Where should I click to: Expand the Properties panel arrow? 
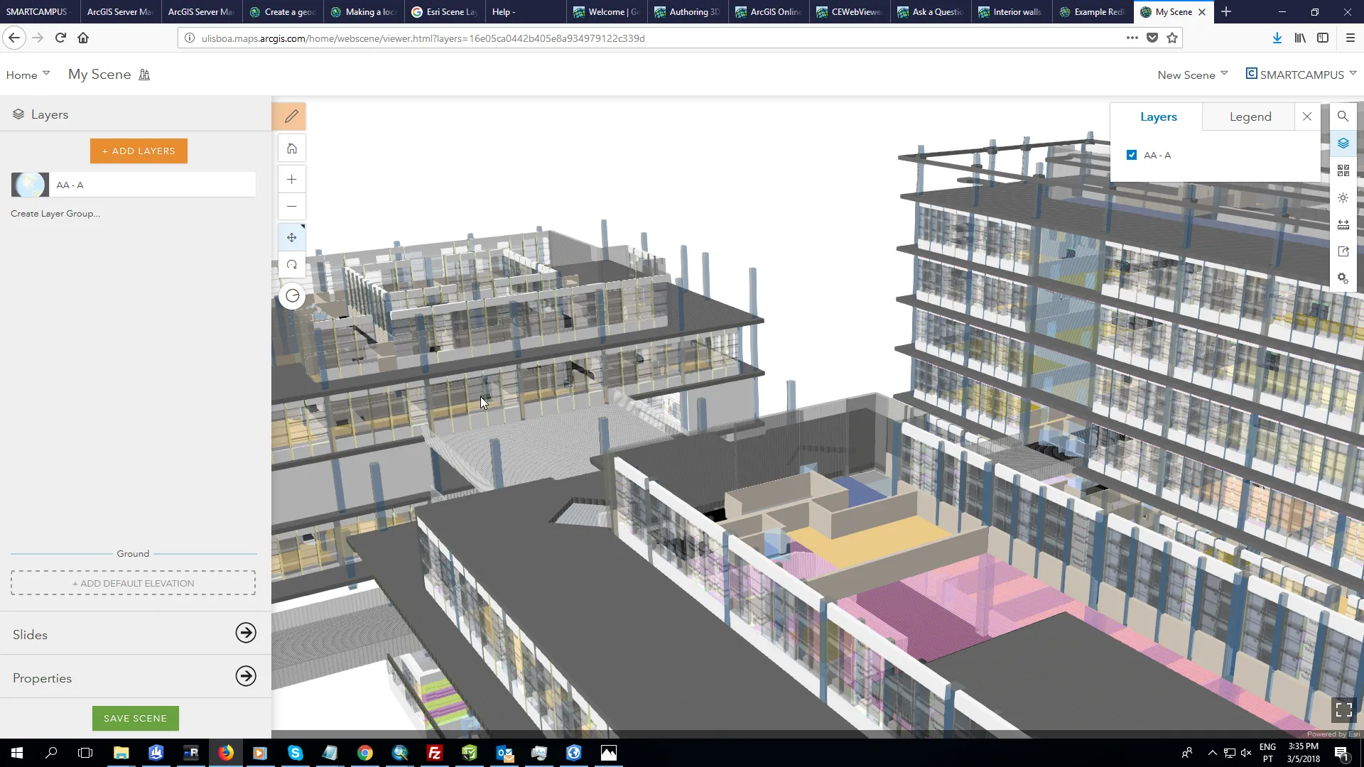246,676
